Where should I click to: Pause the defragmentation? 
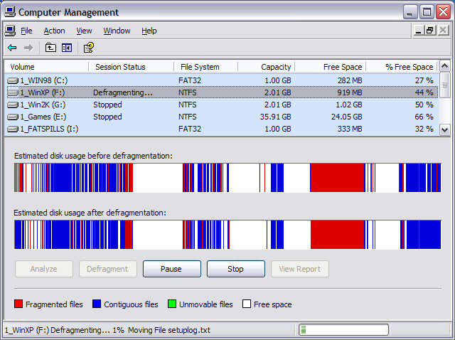pos(172,269)
